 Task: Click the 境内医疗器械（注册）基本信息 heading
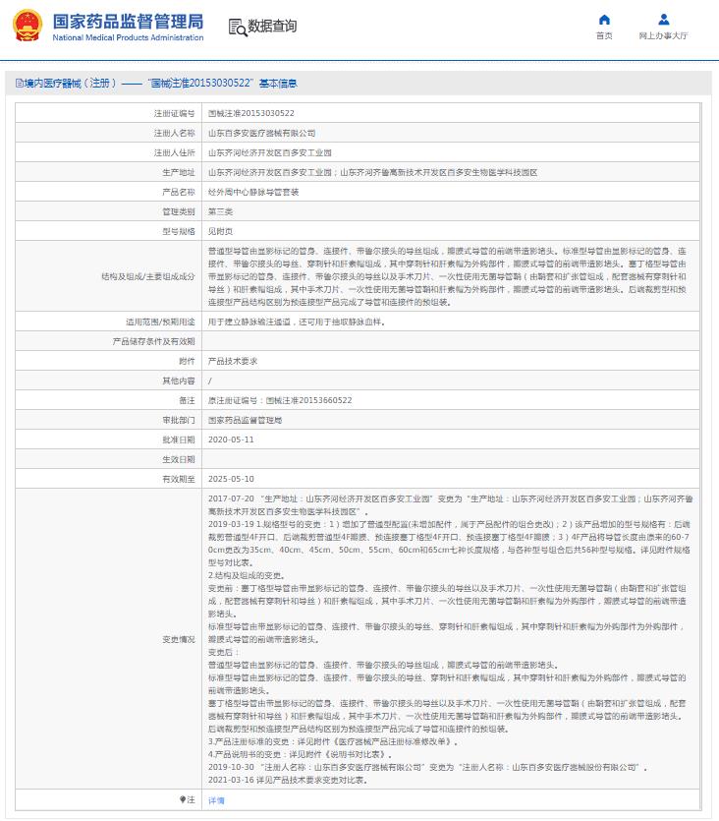[x=156, y=83]
